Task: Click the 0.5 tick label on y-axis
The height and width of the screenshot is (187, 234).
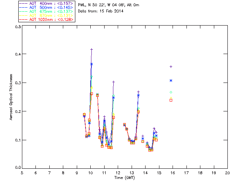Action: (x=17, y=27)
